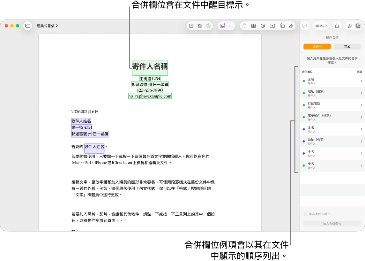
Task: Open the purple page templates icon
Action: (244, 26)
